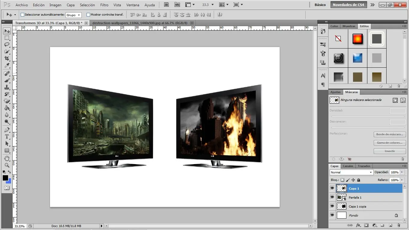409x230 pixels.
Task: Open the Grupo auto-select dropdown
Action: [x=73, y=15]
